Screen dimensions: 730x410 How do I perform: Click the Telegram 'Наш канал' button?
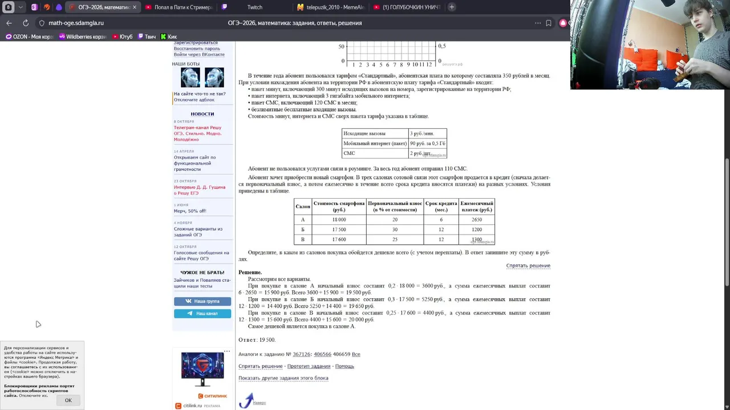click(x=202, y=313)
